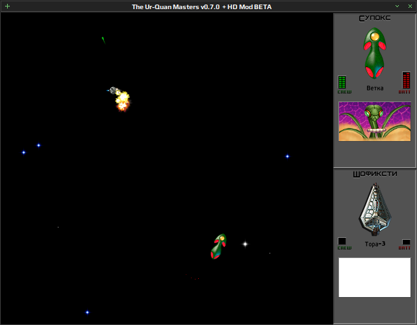Click the СУПОКС panel heading
The image size is (417, 325).
point(375,18)
